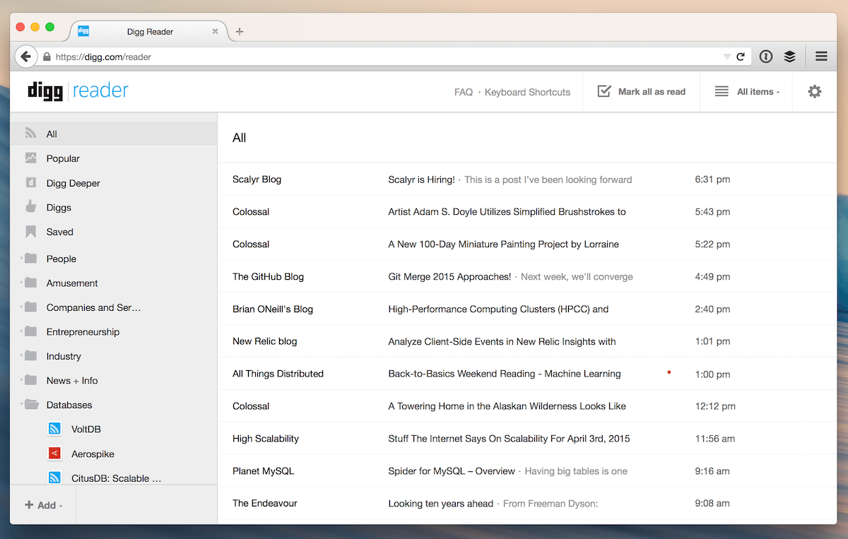Open the 1Password extension icon
The height and width of the screenshot is (539, 848).
point(766,57)
